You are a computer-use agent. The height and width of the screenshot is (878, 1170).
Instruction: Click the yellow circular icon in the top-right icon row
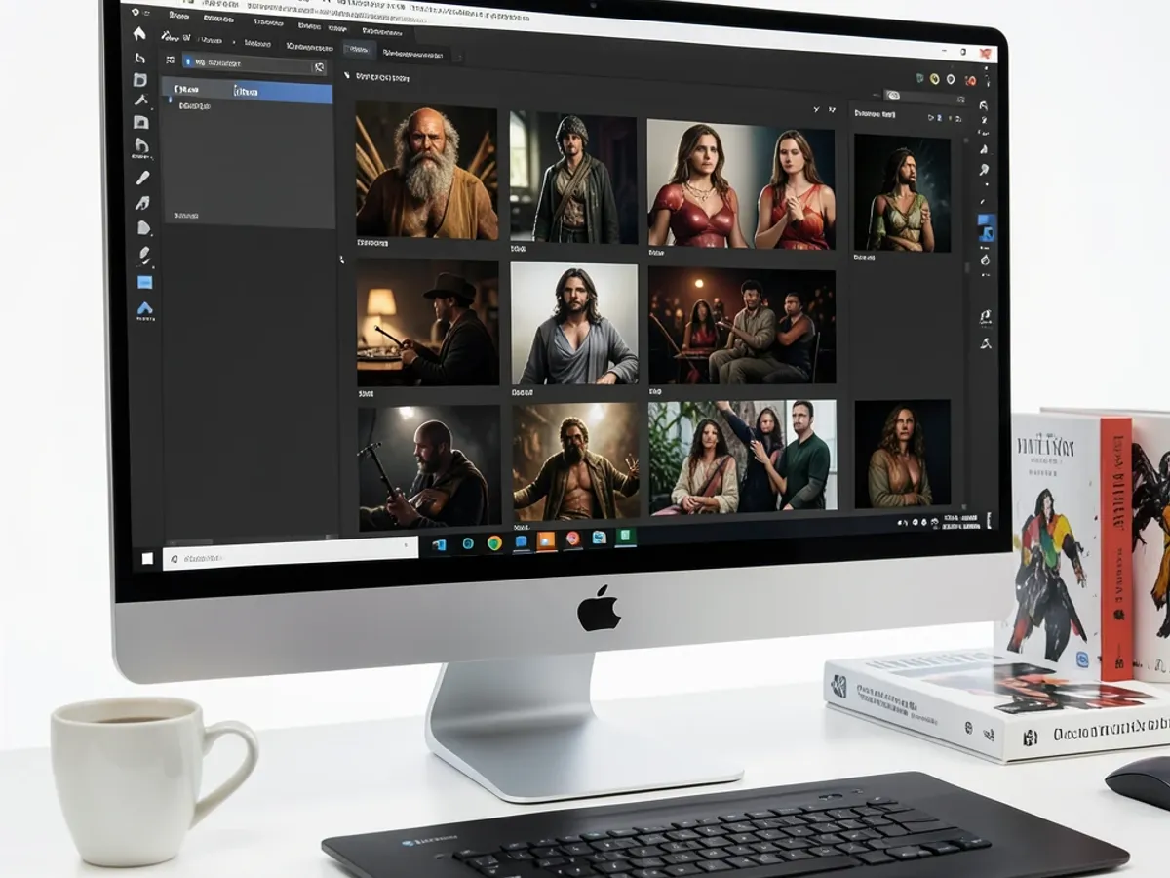[x=935, y=79]
